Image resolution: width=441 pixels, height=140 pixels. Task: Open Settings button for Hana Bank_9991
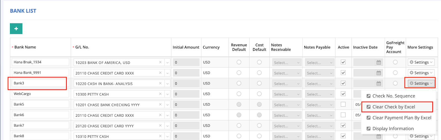tap(421, 73)
